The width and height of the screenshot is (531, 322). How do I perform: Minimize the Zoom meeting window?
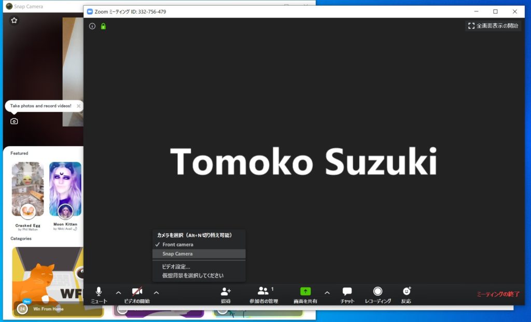476,11
